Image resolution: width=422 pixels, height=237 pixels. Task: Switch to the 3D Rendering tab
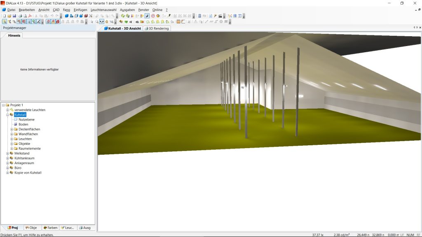click(x=157, y=28)
